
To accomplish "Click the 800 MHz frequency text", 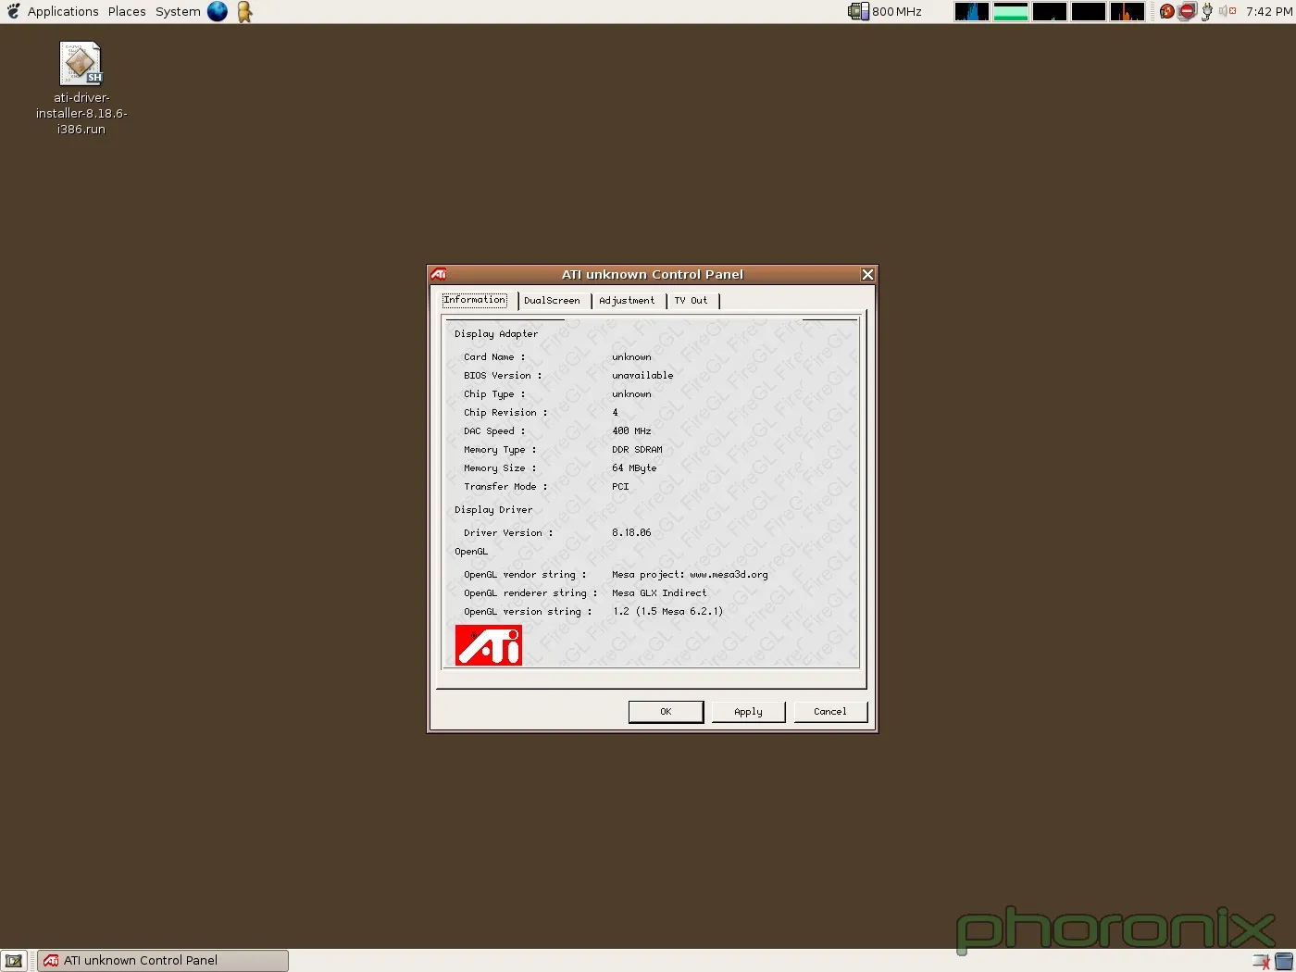I will coord(897,11).
